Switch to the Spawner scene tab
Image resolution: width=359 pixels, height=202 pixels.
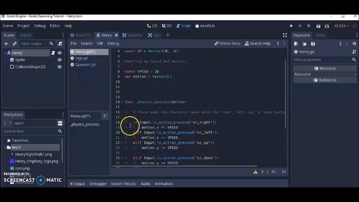(132, 35)
